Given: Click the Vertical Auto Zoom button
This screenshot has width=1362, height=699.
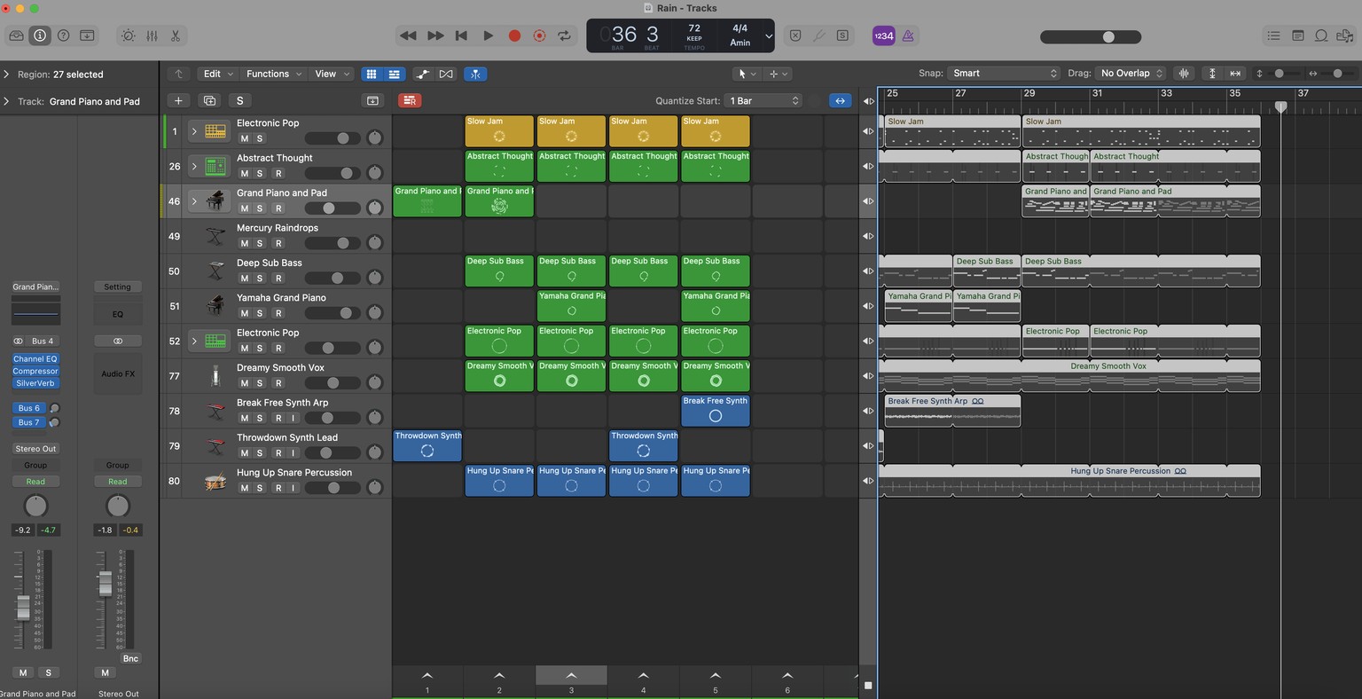Looking at the screenshot, I should click(1212, 74).
